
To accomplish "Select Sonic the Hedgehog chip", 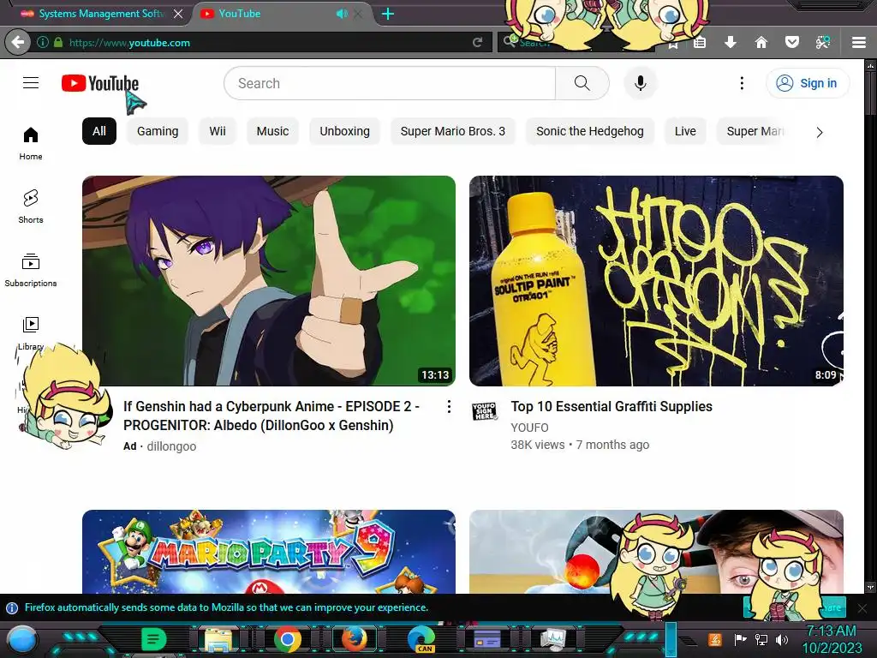I will click(x=589, y=131).
